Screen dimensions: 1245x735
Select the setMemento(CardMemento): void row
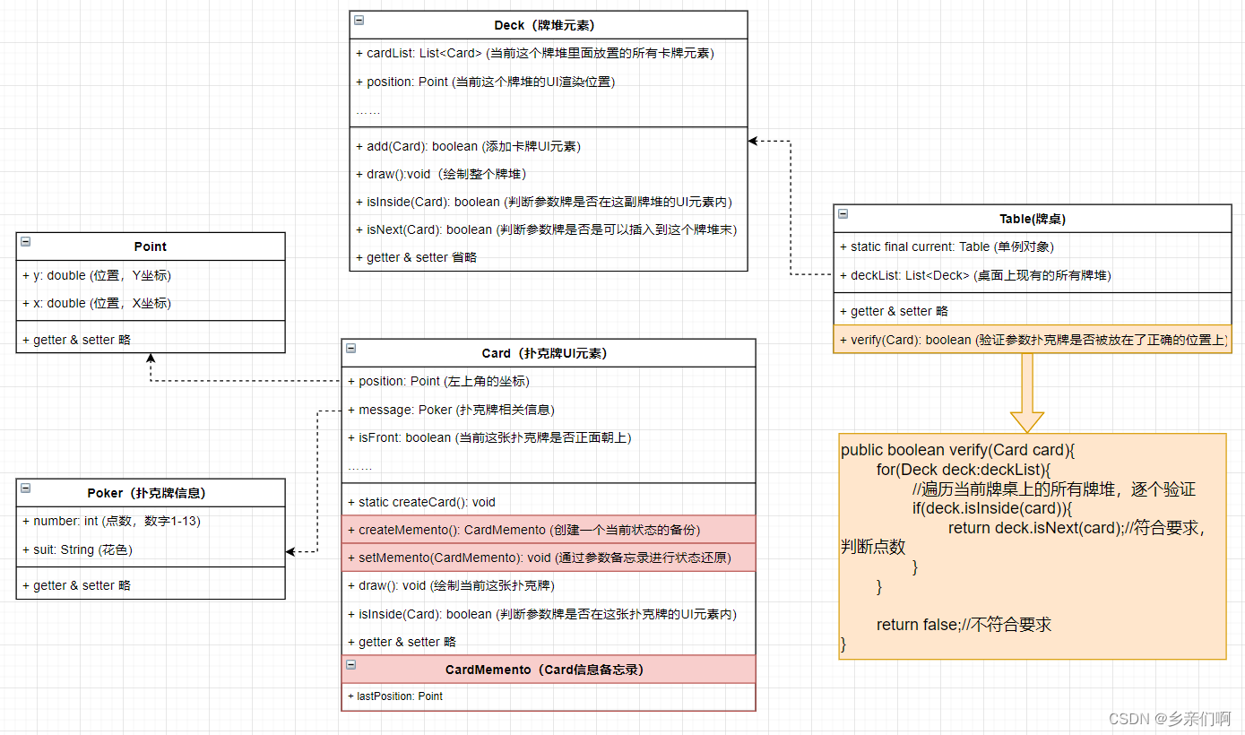(x=549, y=558)
